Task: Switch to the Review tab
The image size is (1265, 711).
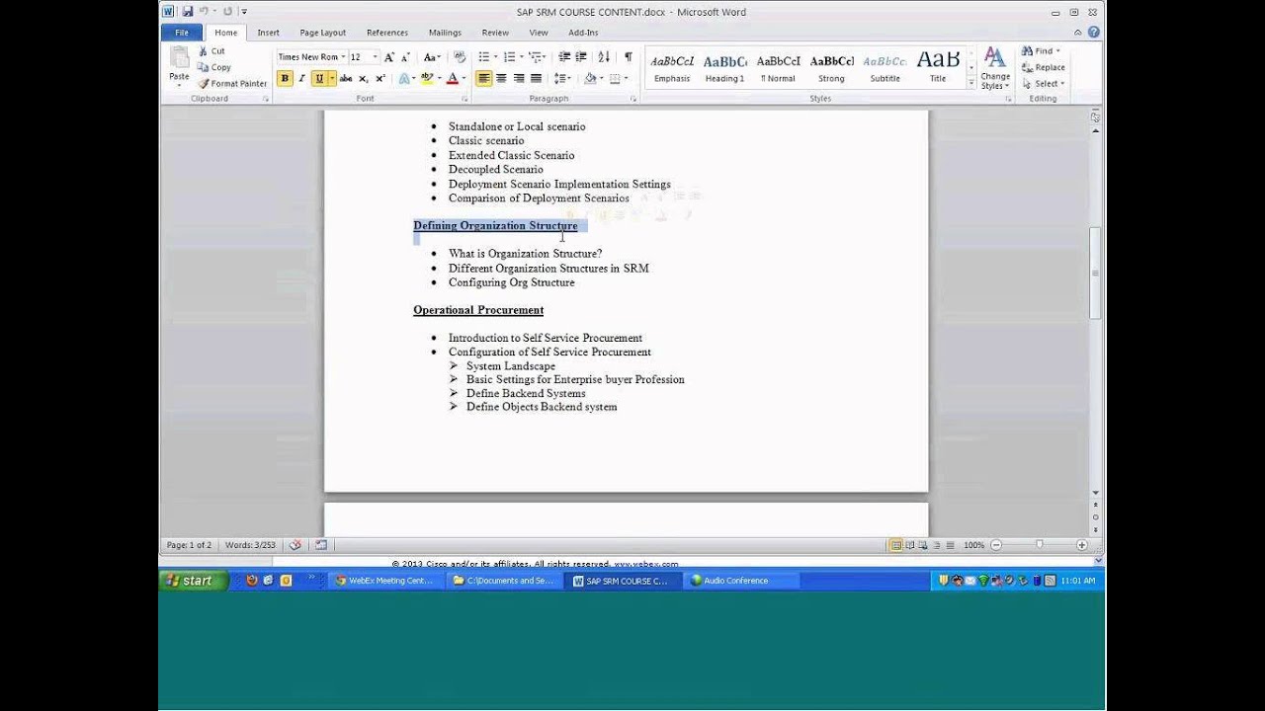Action: pyautogui.click(x=495, y=33)
